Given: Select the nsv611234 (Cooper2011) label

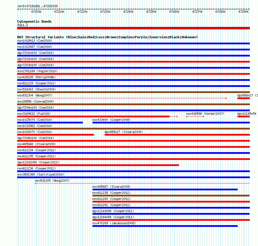Looking at the screenshot, I should pos(37,150).
